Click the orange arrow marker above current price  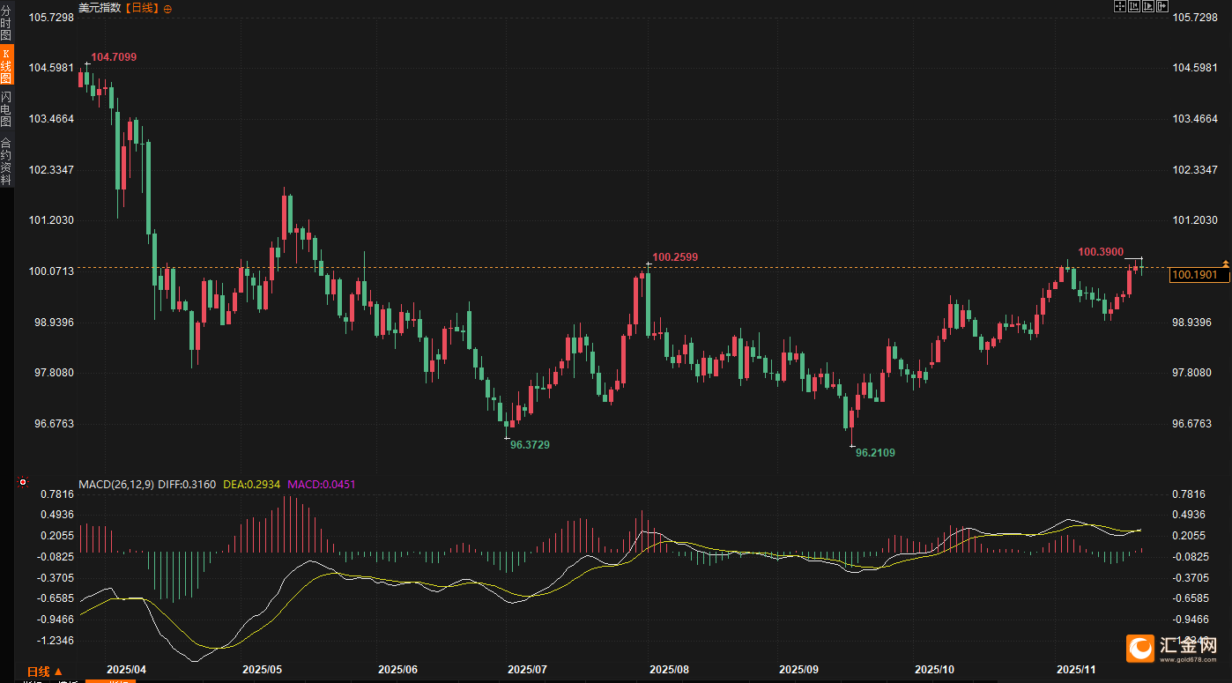coord(1225,264)
